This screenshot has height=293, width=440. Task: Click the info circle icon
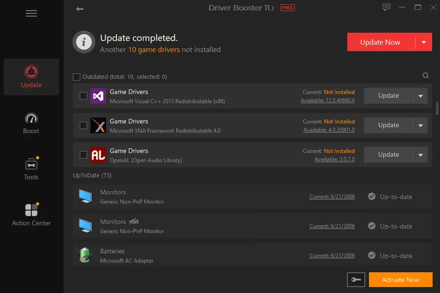click(x=83, y=42)
